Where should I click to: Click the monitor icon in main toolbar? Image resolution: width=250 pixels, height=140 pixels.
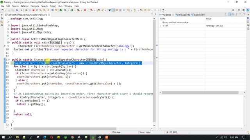[x=17, y=10]
